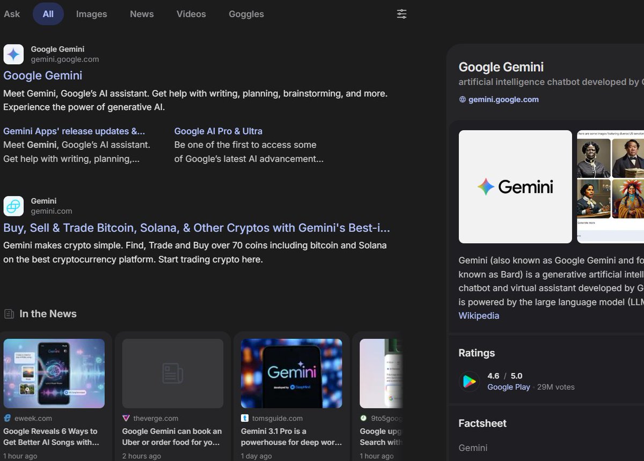The width and height of the screenshot is (644, 461).
Task: Click the 29M votes text
Action: pyautogui.click(x=556, y=386)
